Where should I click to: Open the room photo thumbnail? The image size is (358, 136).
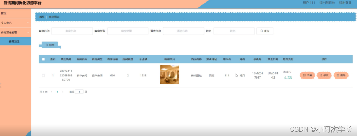170,75
